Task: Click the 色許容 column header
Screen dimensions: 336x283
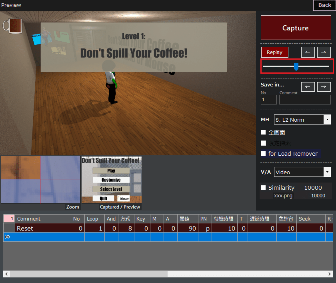Action: coord(286,219)
